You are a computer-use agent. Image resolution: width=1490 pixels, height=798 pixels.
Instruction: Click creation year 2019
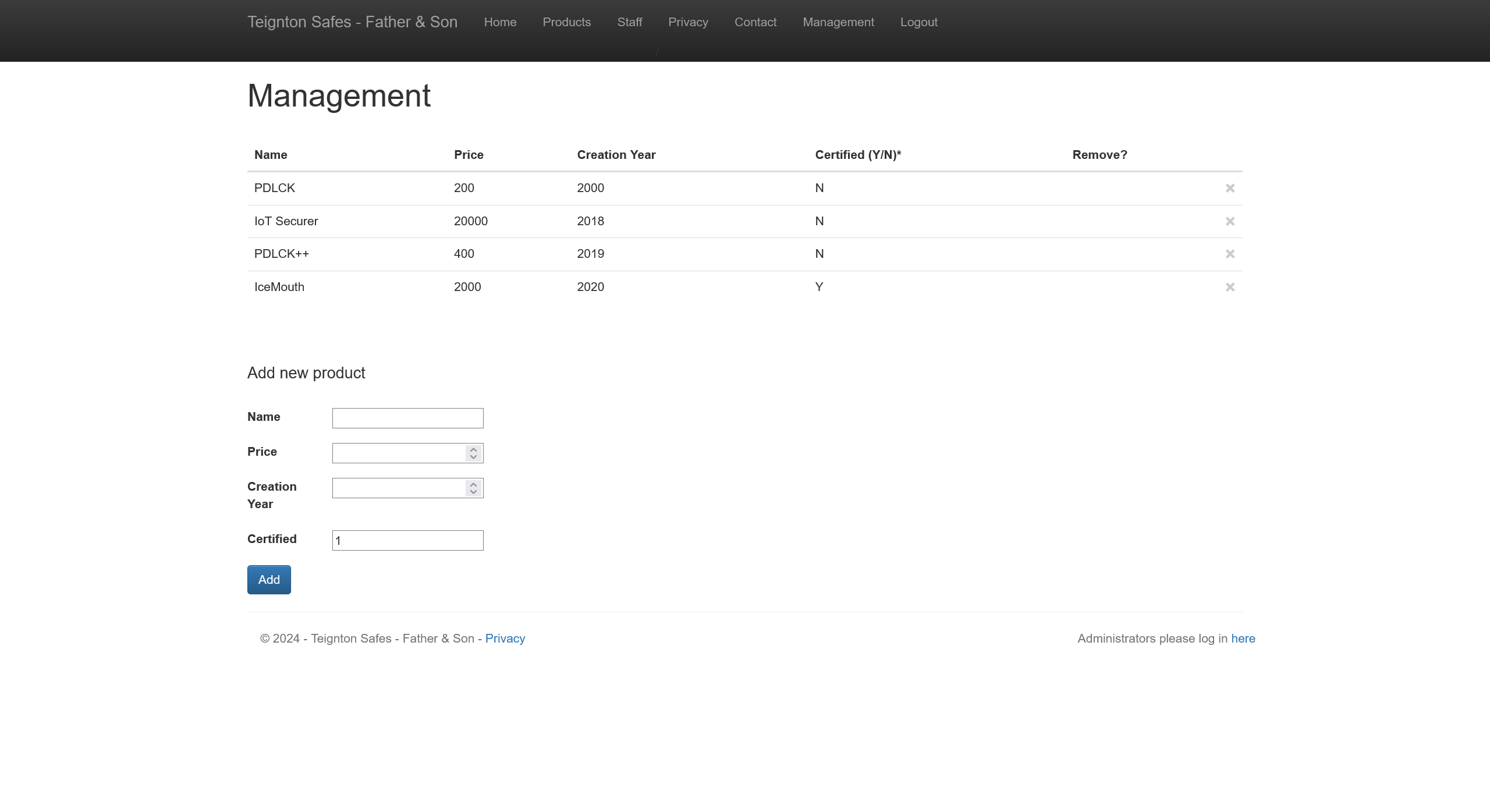click(x=591, y=254)
